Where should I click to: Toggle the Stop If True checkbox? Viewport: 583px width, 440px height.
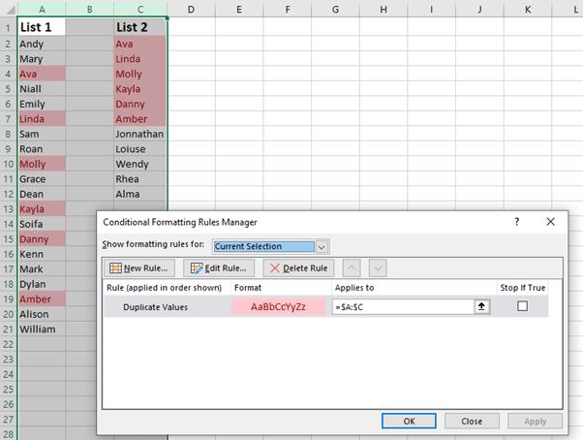pyautogui.click(x=522, y=306)
